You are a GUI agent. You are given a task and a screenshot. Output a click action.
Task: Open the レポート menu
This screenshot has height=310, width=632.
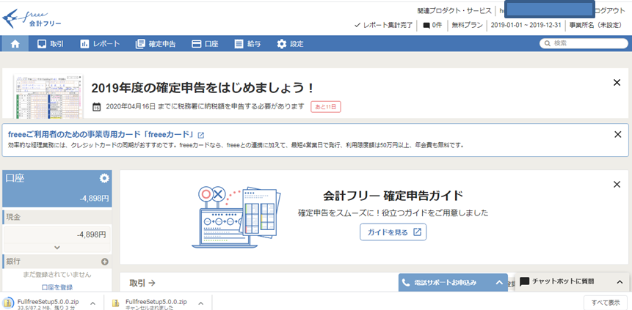tap(100, 44)
